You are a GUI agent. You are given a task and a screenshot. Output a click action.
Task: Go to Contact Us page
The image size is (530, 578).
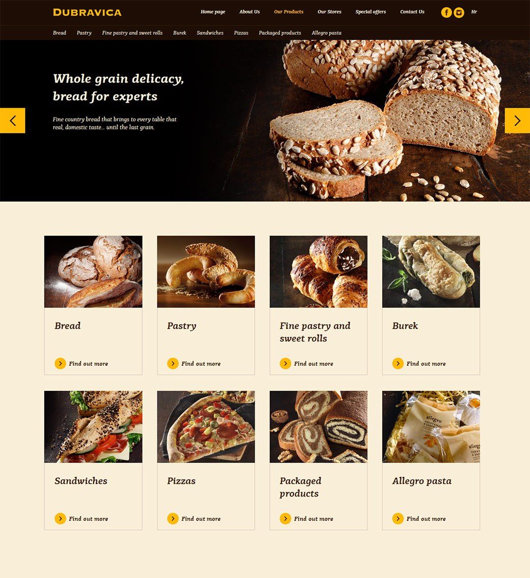[x=412, y=12]
